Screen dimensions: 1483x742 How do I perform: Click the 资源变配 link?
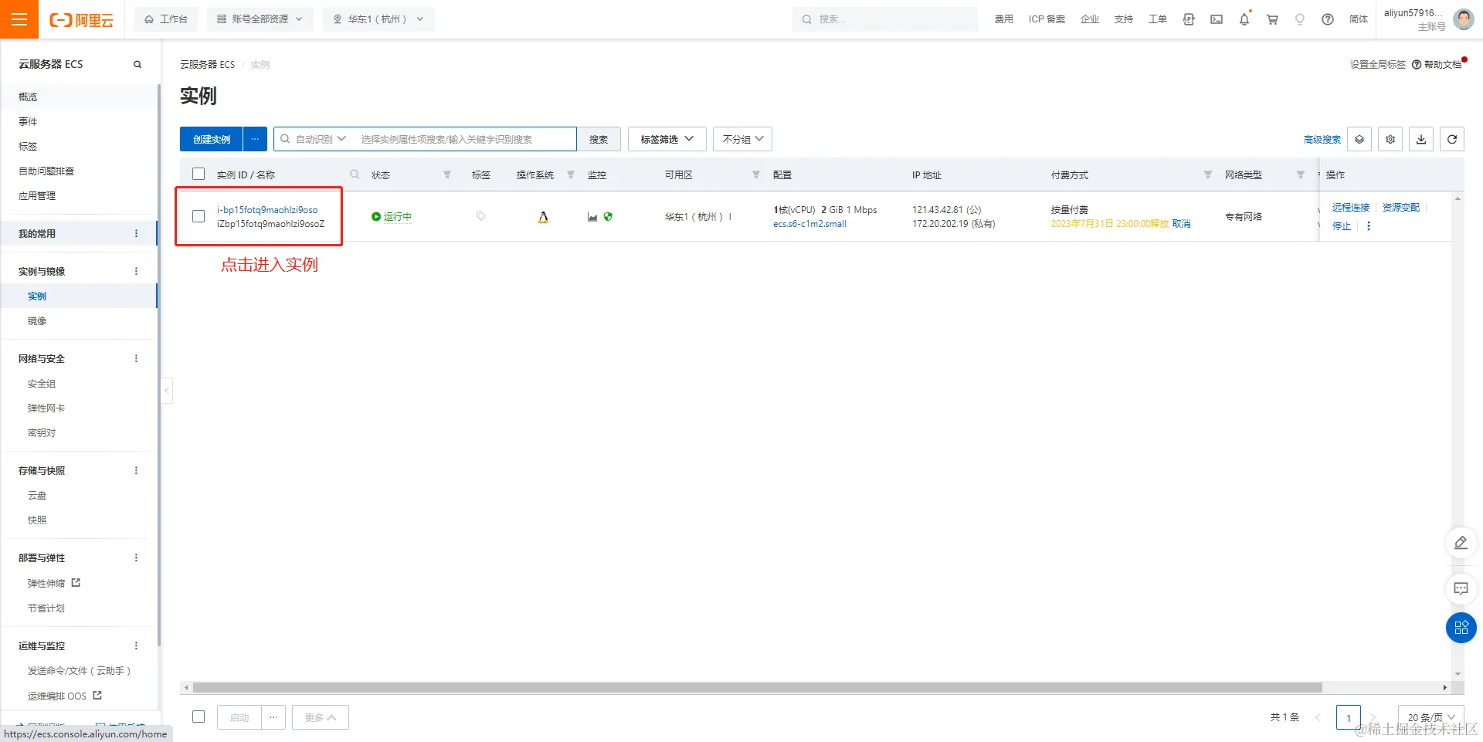pos(1401,207)
